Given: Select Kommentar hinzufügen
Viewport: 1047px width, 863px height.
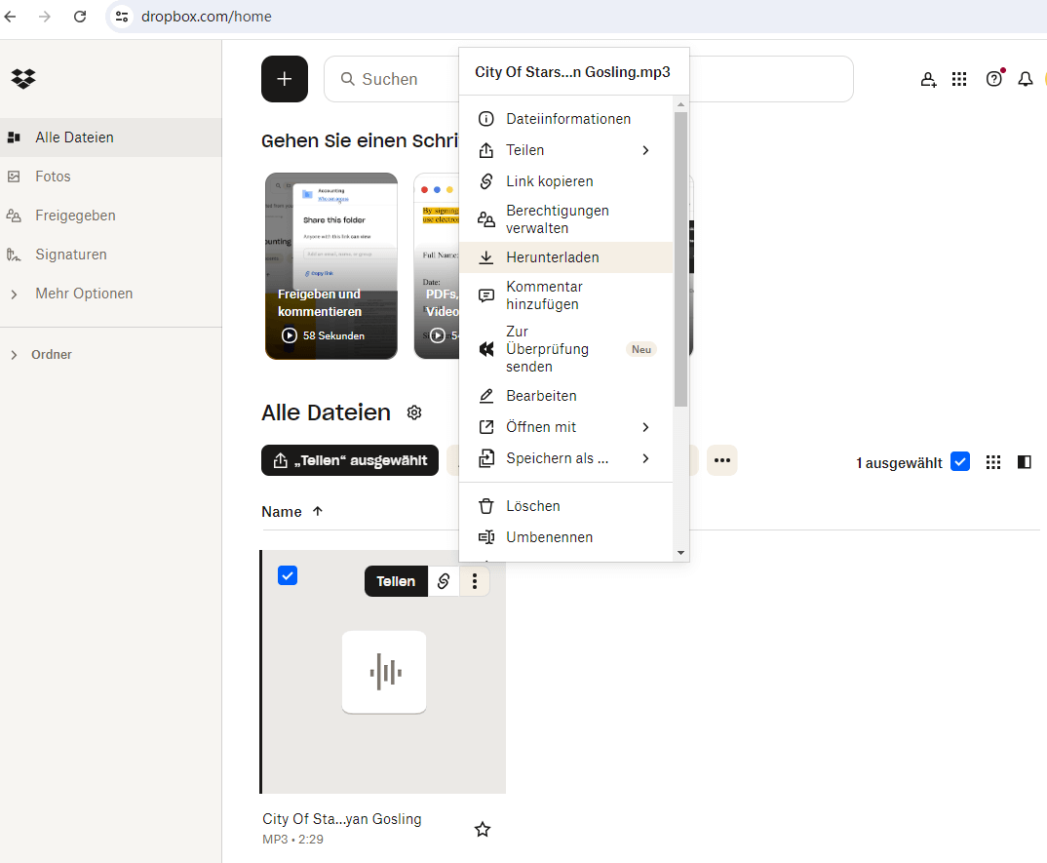Looking at the screenshot, I should tap(565, 295).
